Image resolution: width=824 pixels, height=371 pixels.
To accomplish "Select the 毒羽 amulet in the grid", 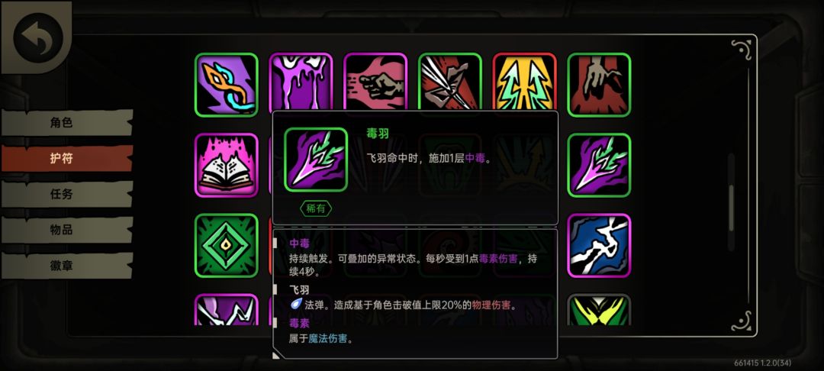I will click(599, 165).
